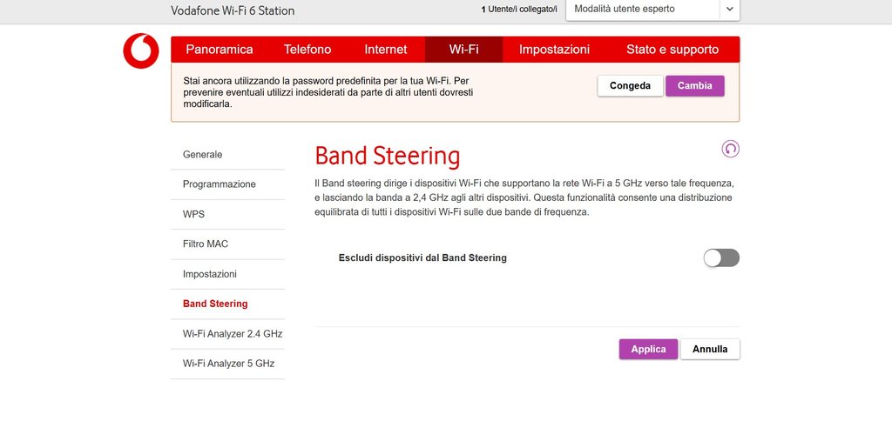
Task: Click the Vodafone Wi-Fi 6 Station title
Action: [x=233, y=10]
